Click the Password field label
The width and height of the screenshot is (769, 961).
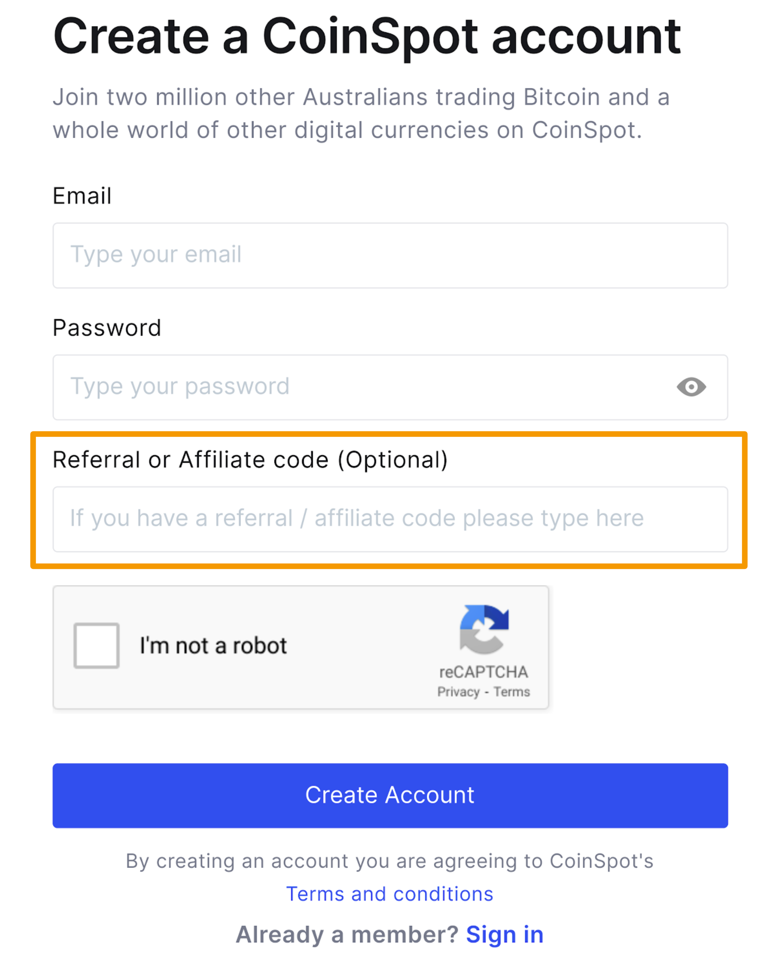click(x=107, y=328)
